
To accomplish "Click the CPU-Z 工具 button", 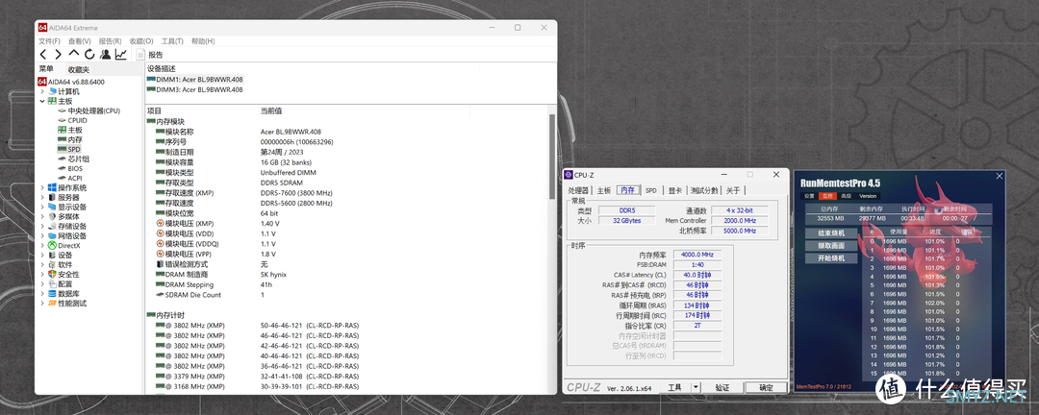I will (x=674, y=387).
